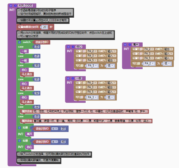179x168 pixels.
Task: Open gear on the 如果 block comparing with 20
Action: tap(20, 128)
